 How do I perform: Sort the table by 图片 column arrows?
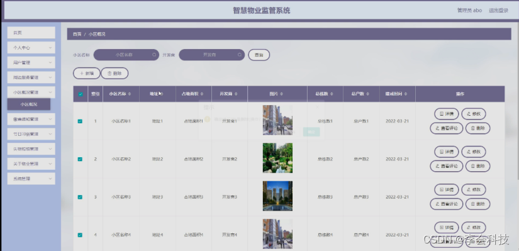(281, 94)
